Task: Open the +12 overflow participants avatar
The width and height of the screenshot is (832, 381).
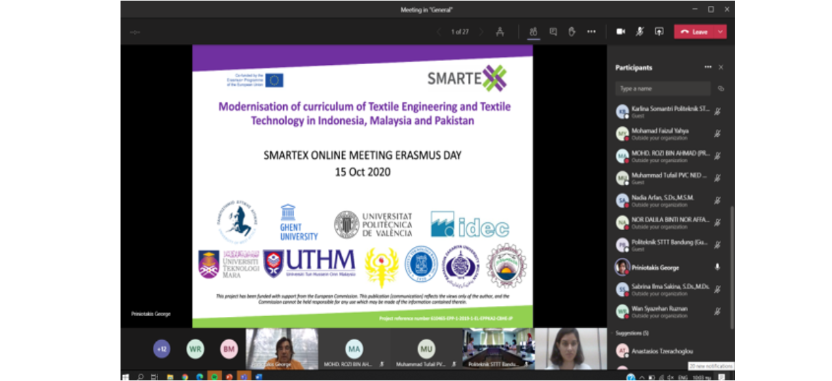Action: click(162, 349)
